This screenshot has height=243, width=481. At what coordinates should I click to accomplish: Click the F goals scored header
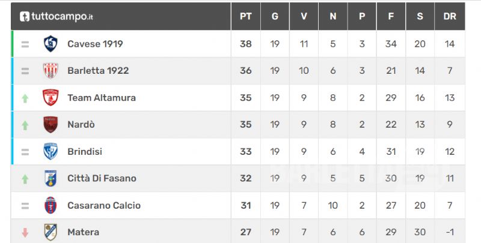391,17
